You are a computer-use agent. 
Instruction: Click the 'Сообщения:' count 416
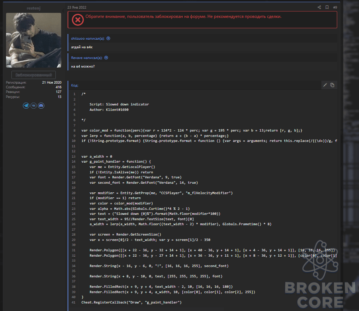point(58,87)
